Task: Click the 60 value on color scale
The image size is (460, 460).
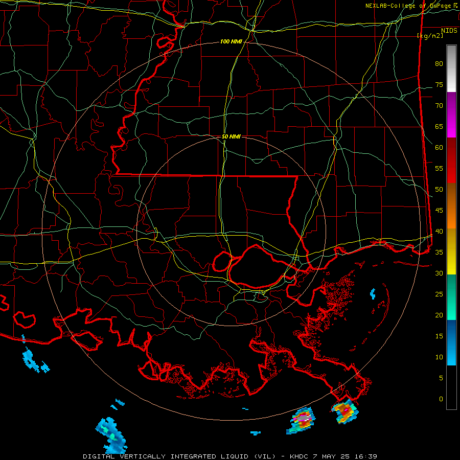Action: [x=439, y=148]
